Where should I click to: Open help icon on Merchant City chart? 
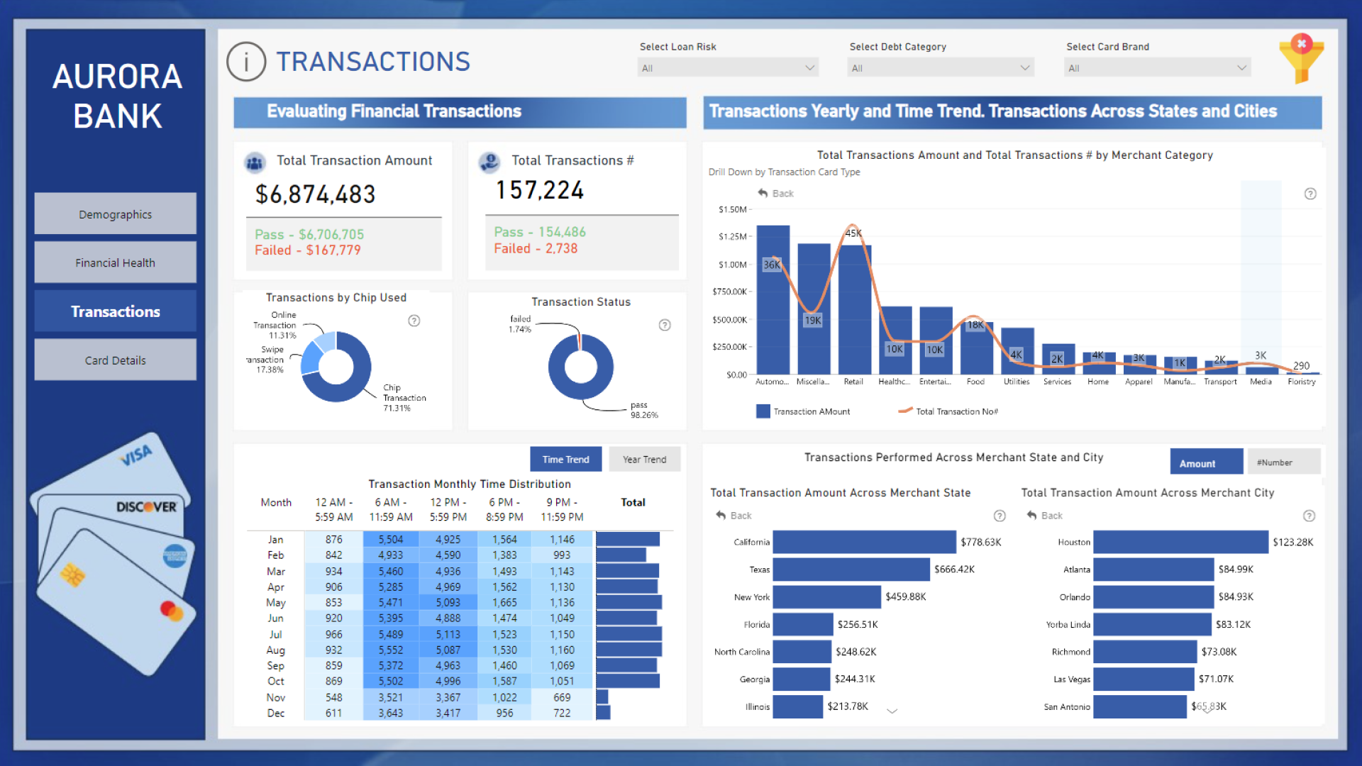pos(1310,516)
